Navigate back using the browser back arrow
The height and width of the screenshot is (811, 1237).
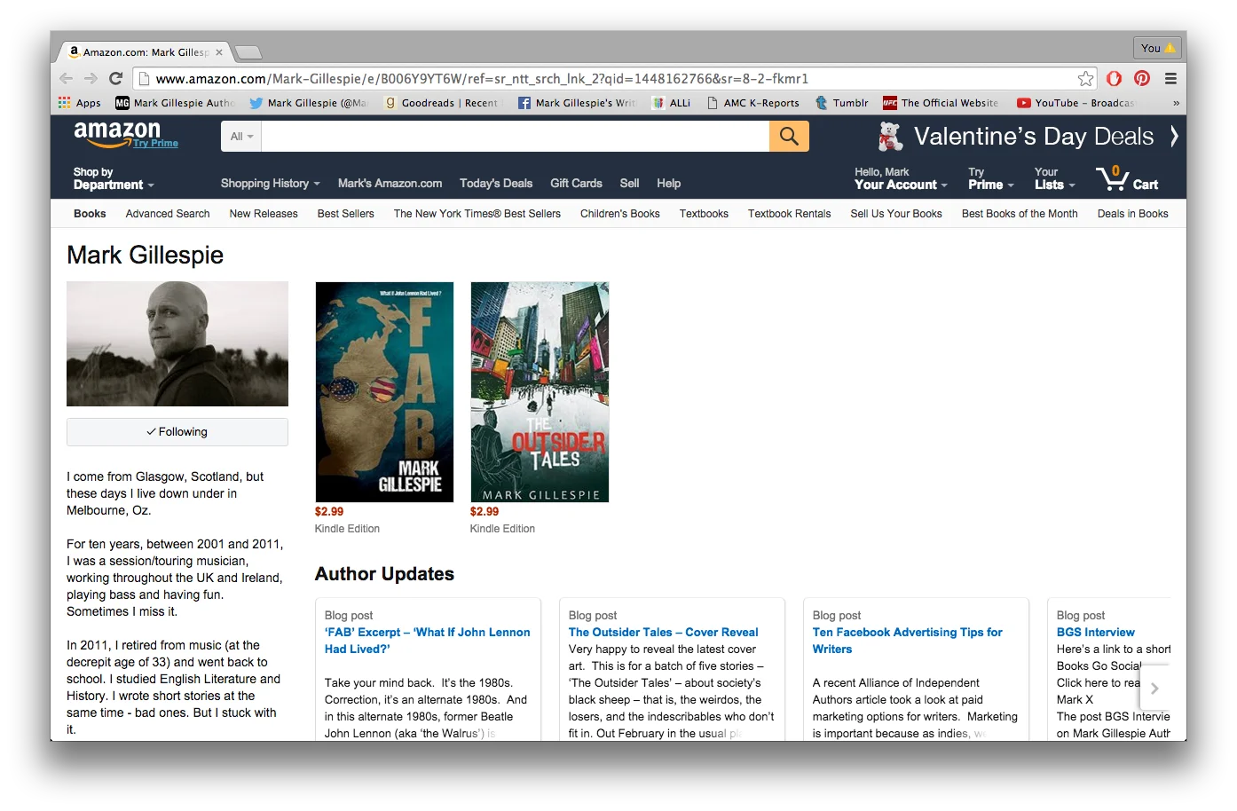click(x=67, y=78)
